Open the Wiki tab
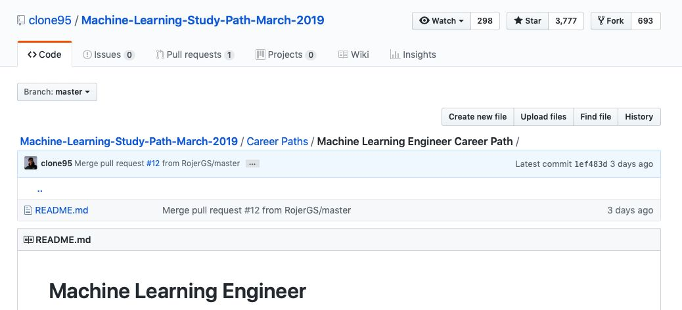The width and height of the screenshot is (682, 310). tap(353, 55)
